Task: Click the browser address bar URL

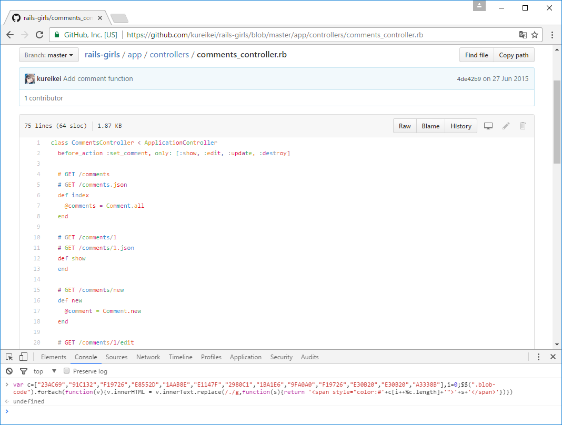Action: (275, 35)
